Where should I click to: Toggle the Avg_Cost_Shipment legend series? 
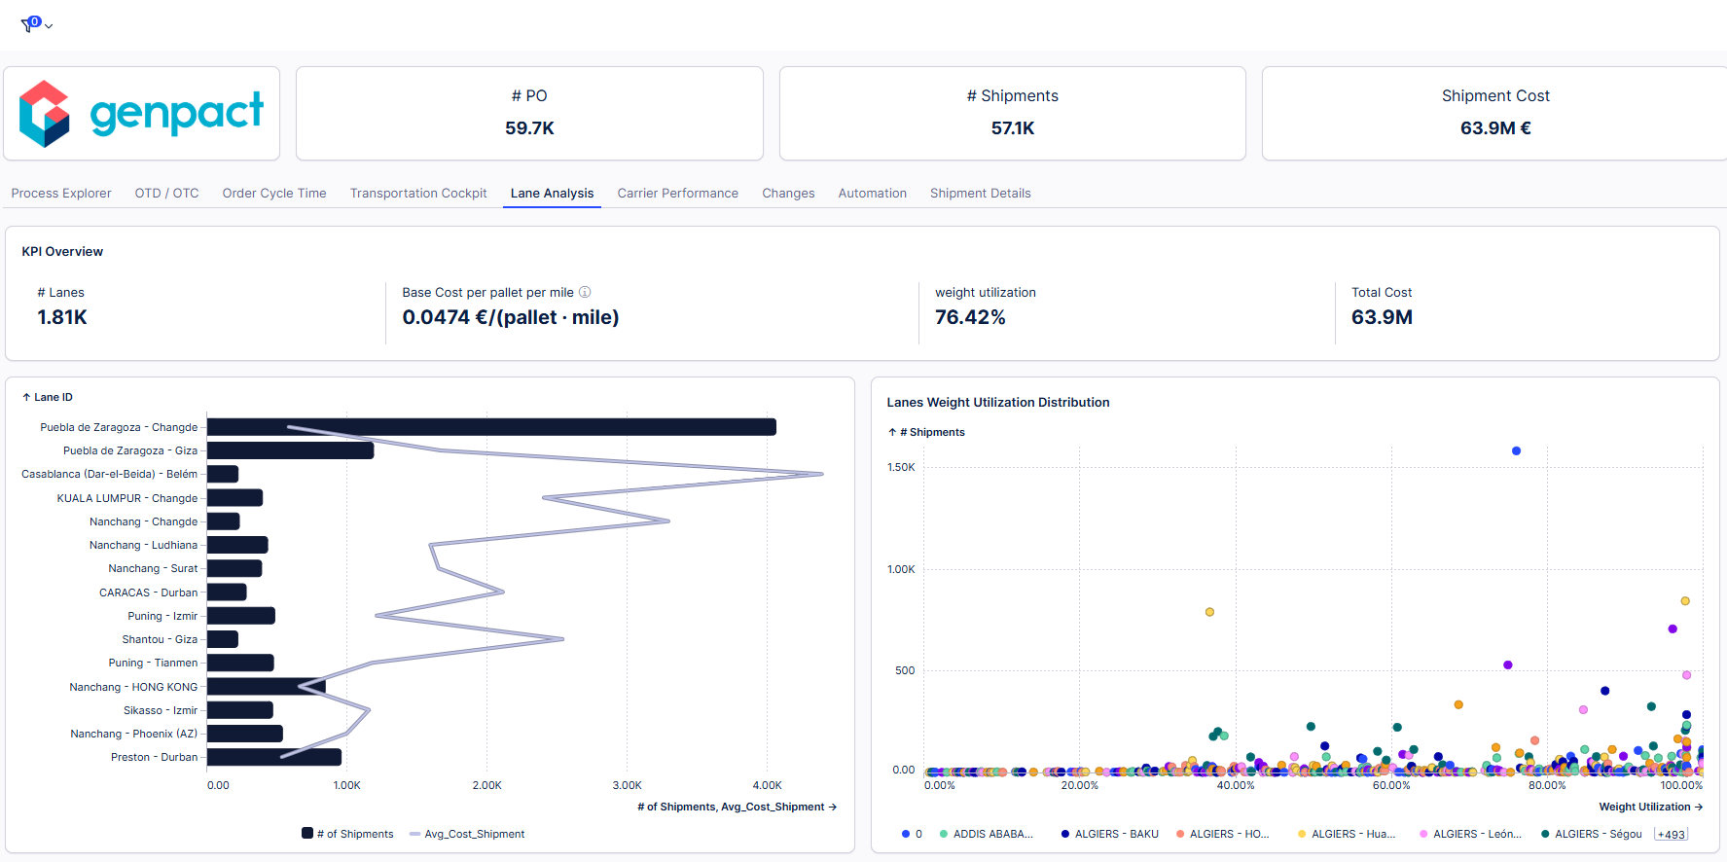coord(467,834)
